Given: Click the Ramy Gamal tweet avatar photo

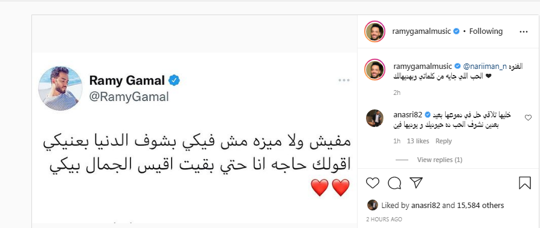Looking at the screenshot, I should coord(60,89).
